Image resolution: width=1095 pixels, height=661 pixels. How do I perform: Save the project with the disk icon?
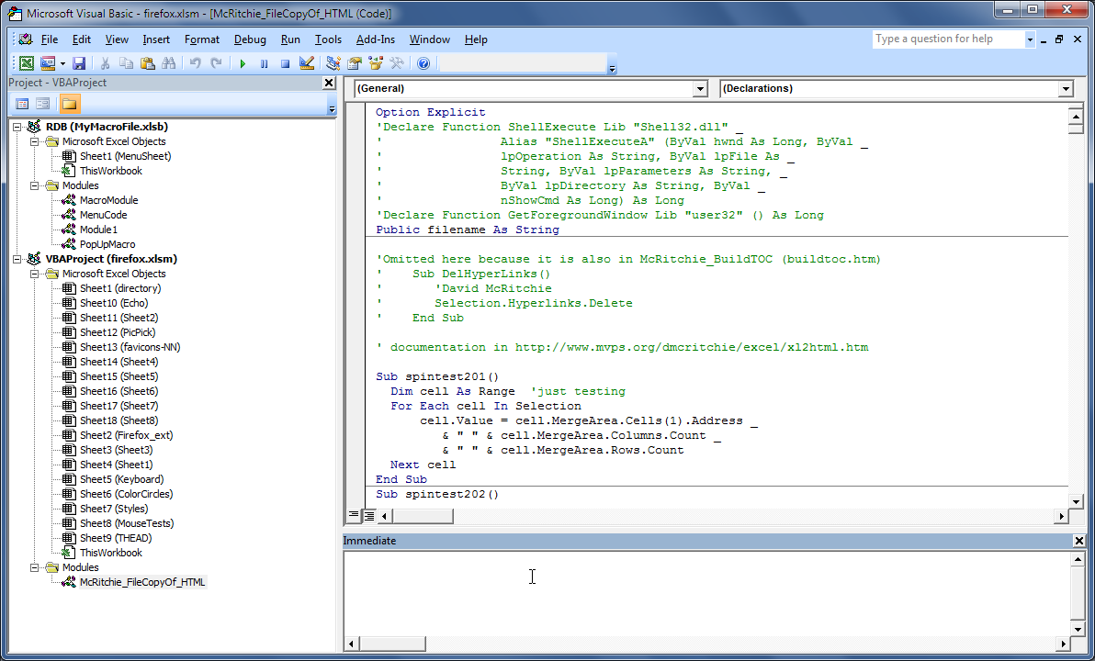[x=79, y=63]
